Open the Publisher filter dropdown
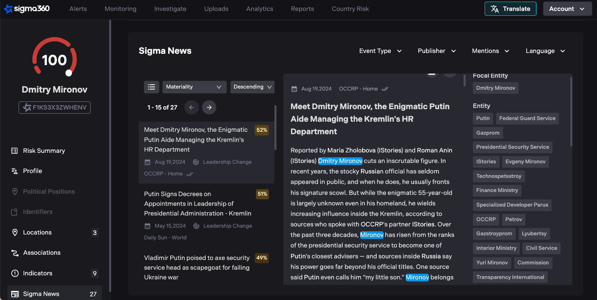The width and height of the screenshot is (597, 300). pyautogui.click(x=437, y=51)
